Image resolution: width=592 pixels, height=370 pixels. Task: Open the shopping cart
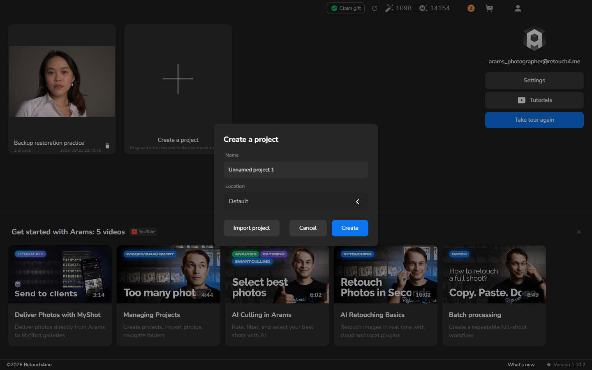(489, 8)
